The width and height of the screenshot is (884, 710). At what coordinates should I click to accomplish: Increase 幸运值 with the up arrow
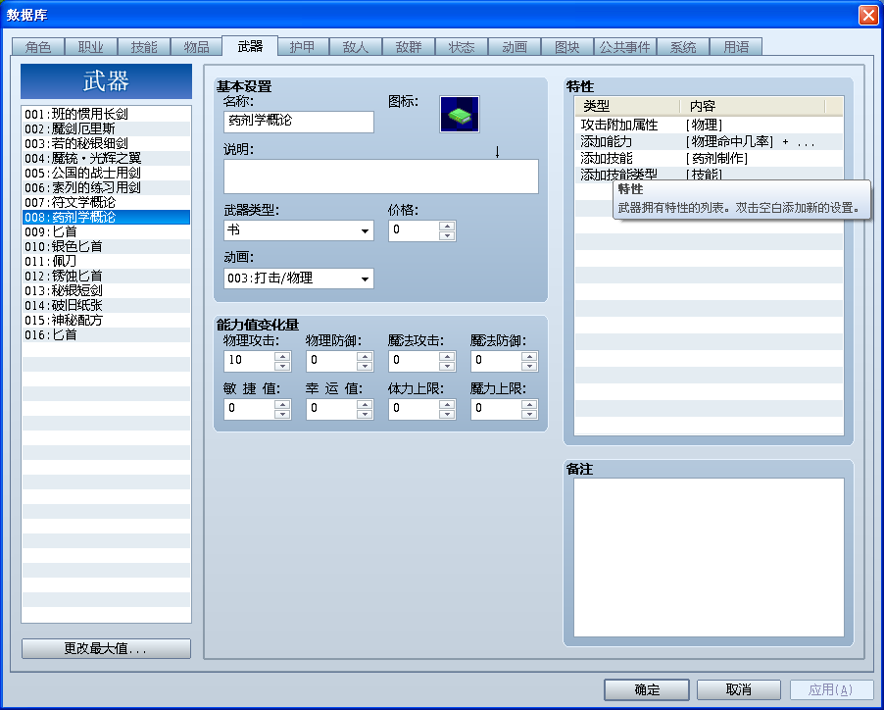click(365, 404)
